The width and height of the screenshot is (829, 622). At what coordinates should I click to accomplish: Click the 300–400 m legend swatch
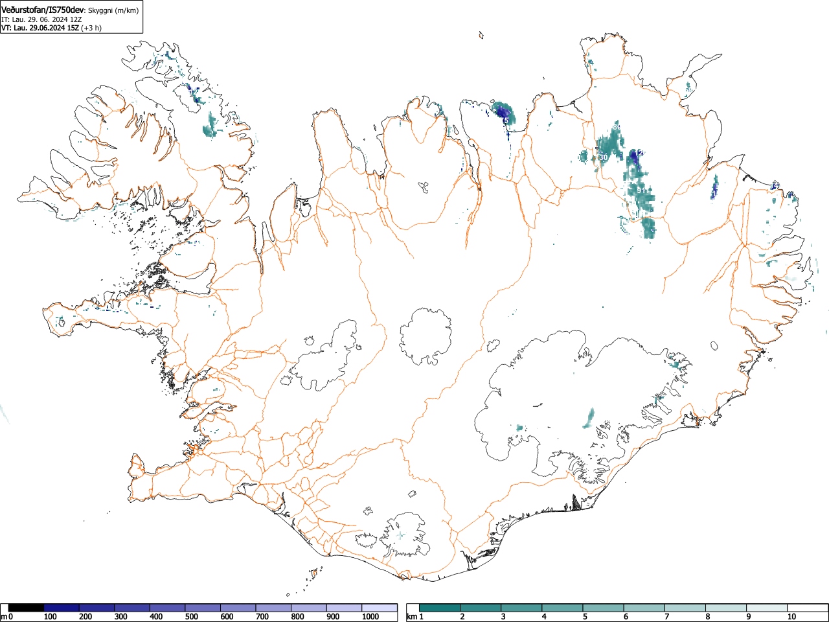(x=132, y=608)
